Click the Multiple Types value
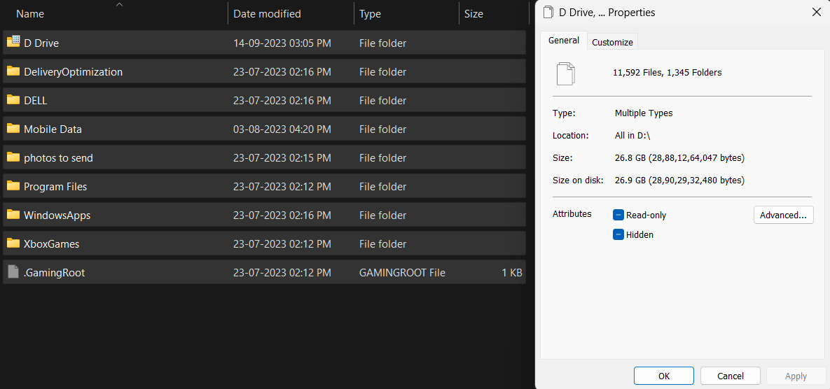The image size is (830, 389). tap(644, 113)
